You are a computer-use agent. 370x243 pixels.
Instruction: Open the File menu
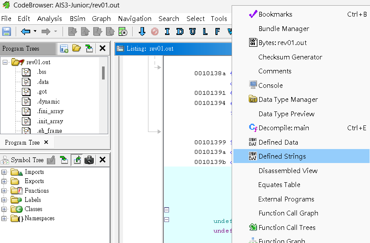pyautogui.click(x=6, y=19)
